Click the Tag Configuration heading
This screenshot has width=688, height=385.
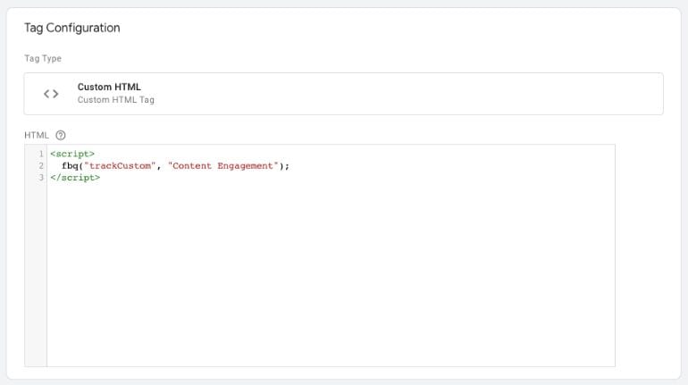tap(71, 28)
